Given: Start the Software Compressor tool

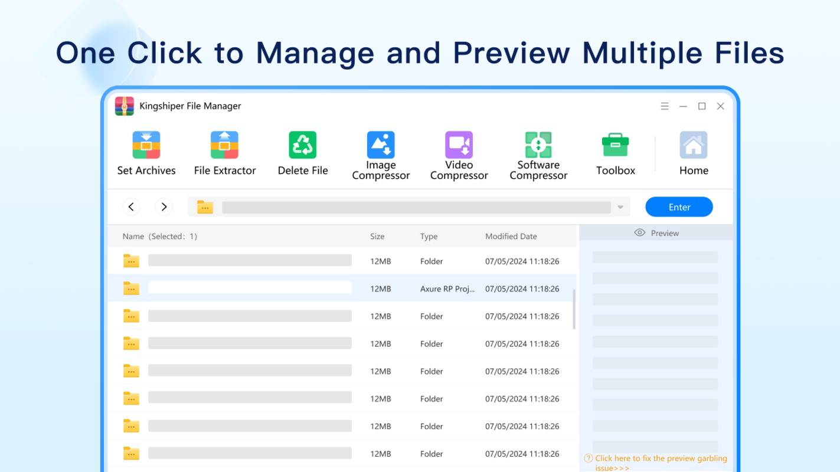Looking at the screenshot, I should tap(538, 156).
